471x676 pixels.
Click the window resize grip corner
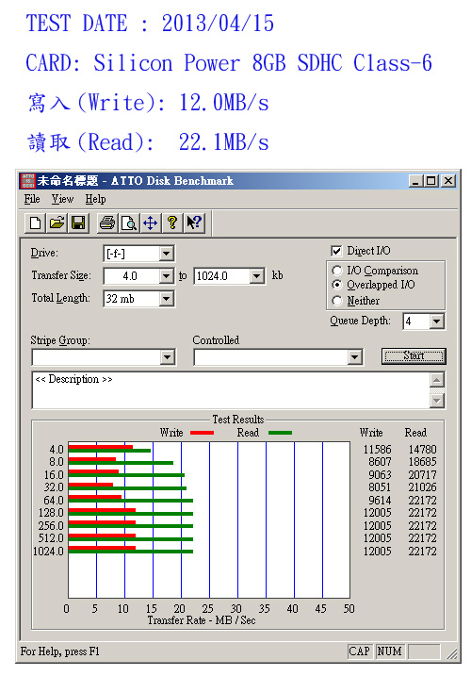click(x=451, y=653)
